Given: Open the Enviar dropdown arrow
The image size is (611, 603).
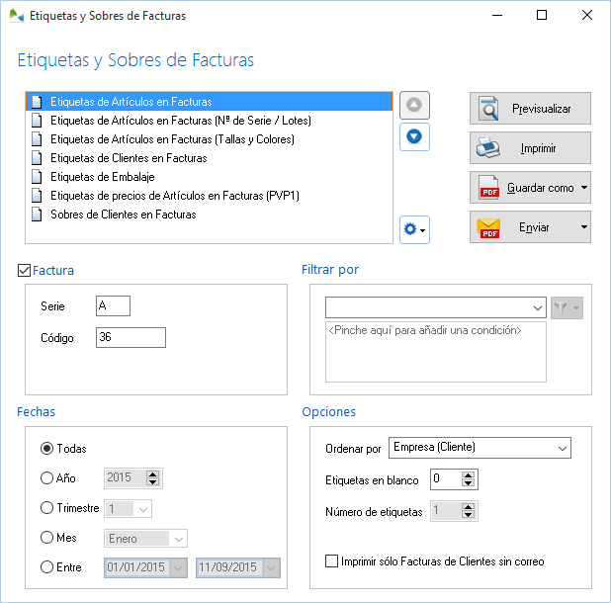Looking at the screenshot, I should point(584,227).
